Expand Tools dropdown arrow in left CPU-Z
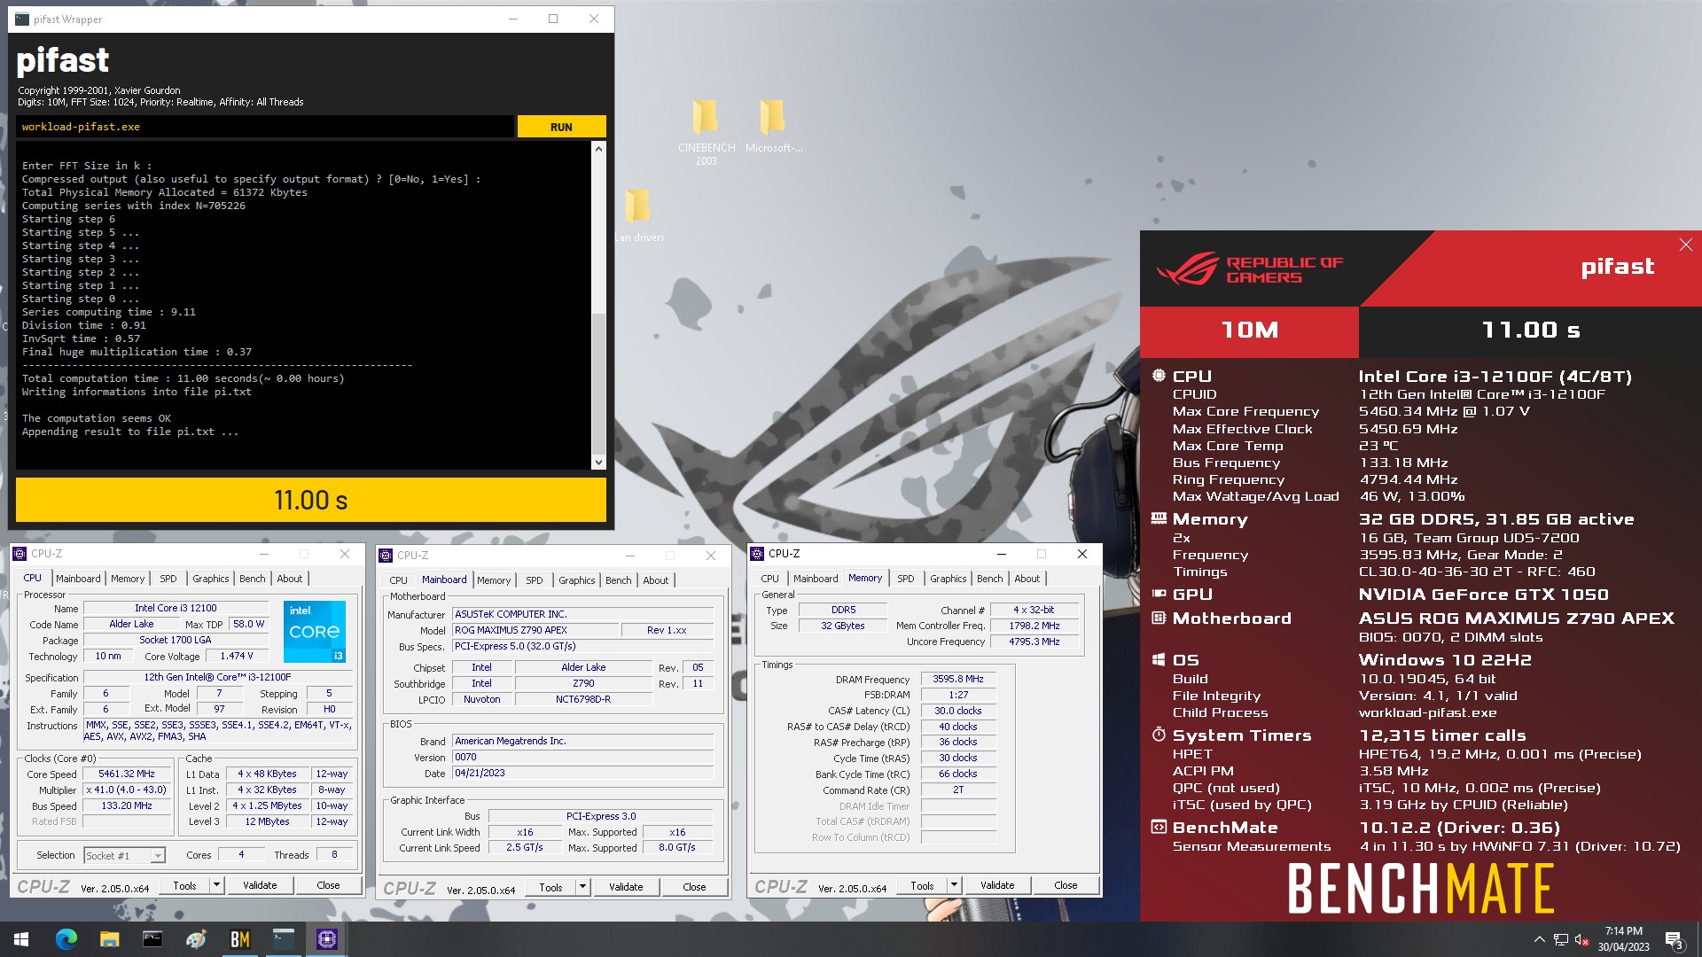 [215, 884]
